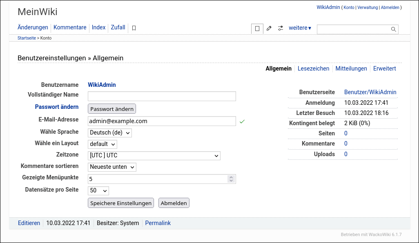Open the page settings sliders icon
The width and height of the screenshot is (419, 243).
[280, 28]
